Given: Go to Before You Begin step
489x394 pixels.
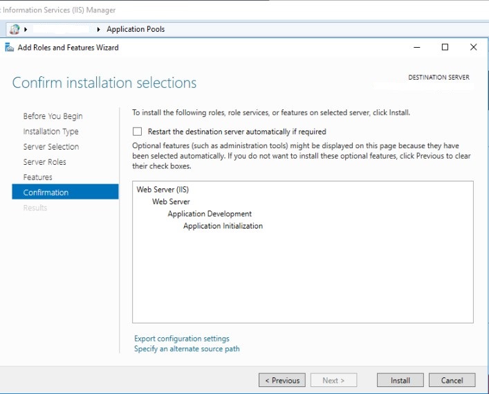Looking at the screenshot, I should [53, 116].
